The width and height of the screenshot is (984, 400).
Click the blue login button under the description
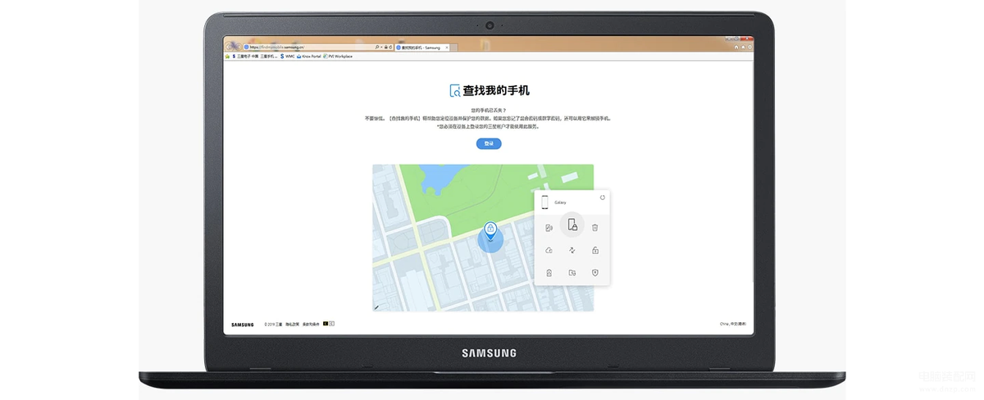pos(489,143)
